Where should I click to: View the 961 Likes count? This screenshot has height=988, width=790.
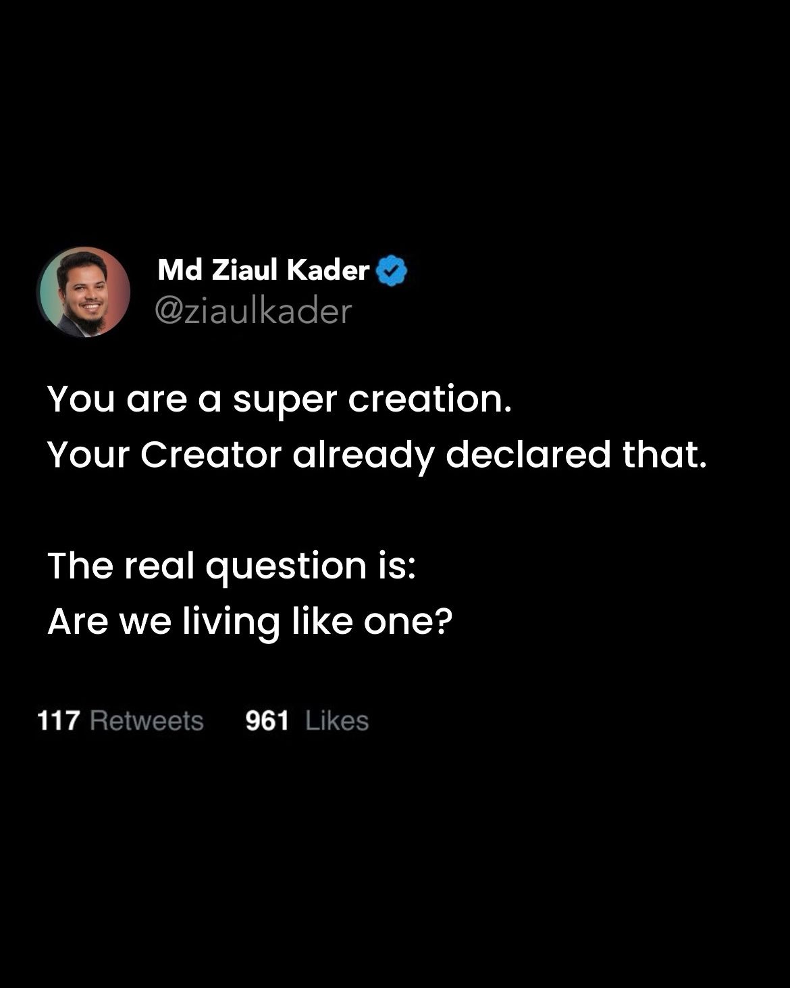[267, 721]
